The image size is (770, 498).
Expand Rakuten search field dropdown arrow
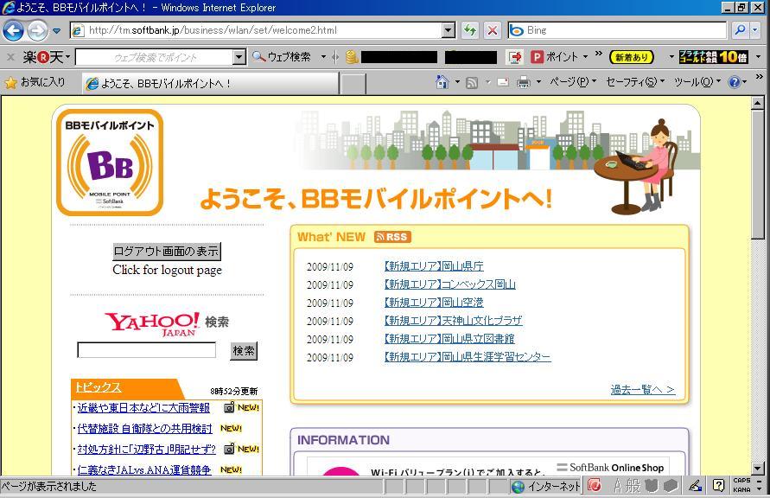click(x=239, y=57)
